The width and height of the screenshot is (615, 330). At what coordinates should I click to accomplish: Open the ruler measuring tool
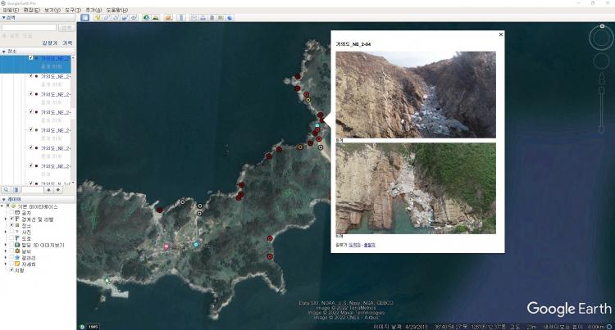181,18
